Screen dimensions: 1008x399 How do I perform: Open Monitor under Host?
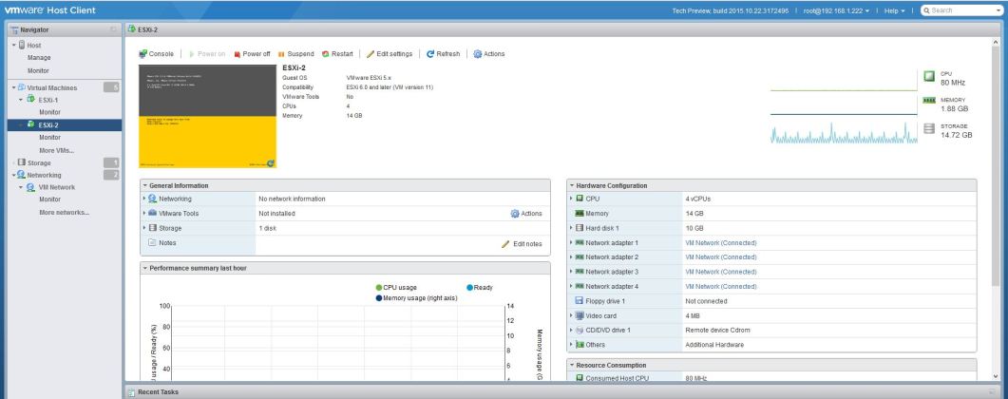coord(38,70)
